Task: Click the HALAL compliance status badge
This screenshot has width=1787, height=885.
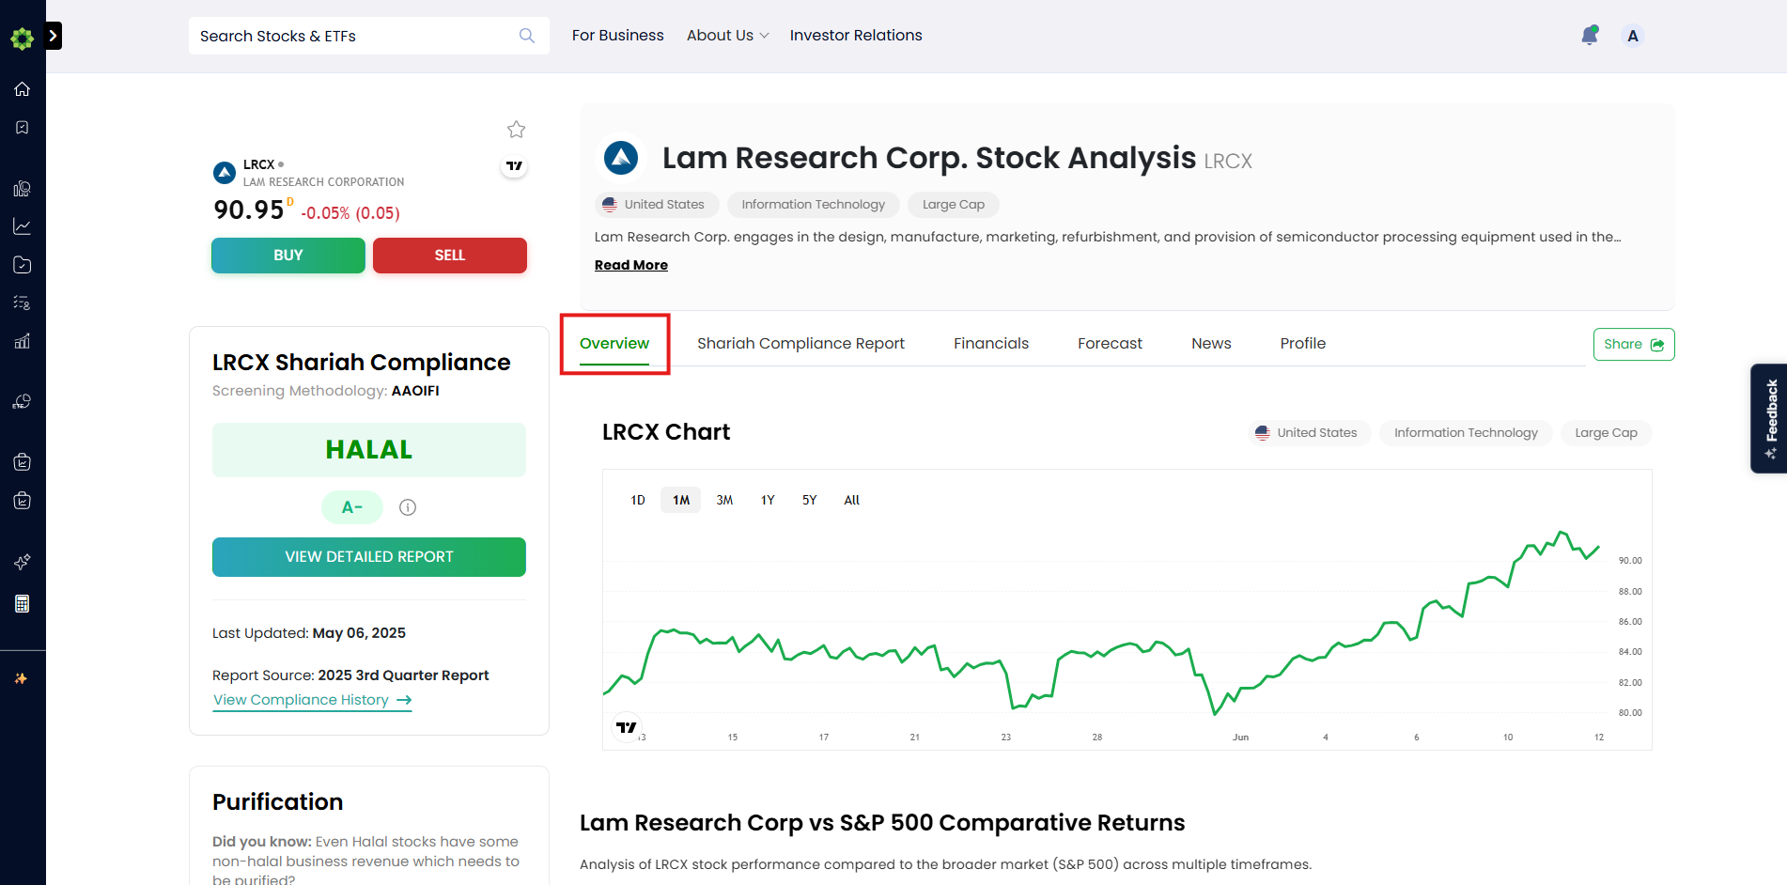Action: (369, 450)
